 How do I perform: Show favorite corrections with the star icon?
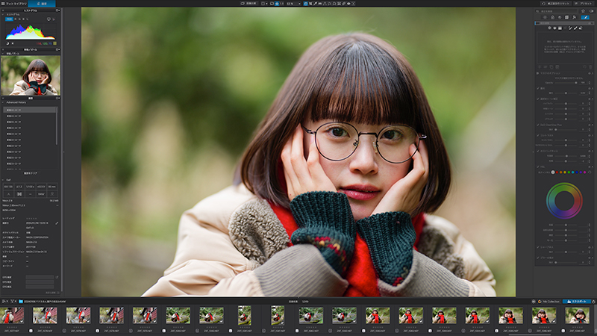(583, 11)
